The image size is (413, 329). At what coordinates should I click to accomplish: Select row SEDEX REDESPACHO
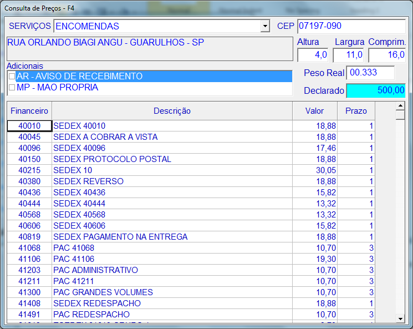(191, 303)
